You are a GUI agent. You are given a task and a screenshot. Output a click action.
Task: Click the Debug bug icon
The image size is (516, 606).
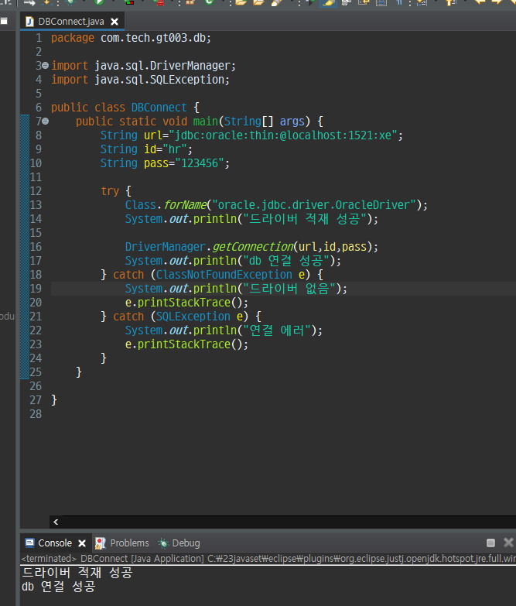(163, 543)
